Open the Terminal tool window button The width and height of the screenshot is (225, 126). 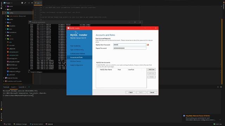click(x=49, y=124)
